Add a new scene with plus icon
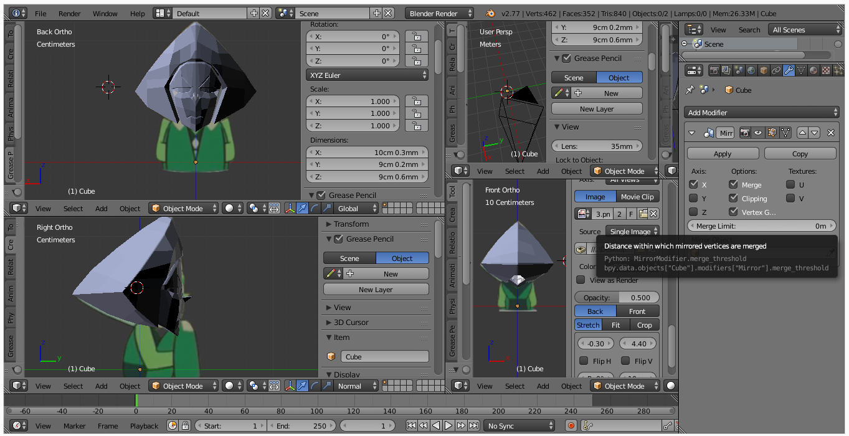The height and width of the screenshot is (436, 849). tap(376, 13)
